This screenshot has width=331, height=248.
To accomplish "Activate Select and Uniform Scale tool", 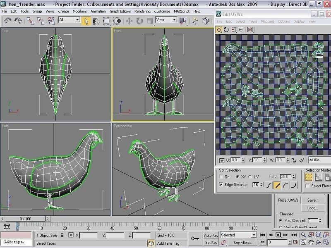I will pos(150,21).
